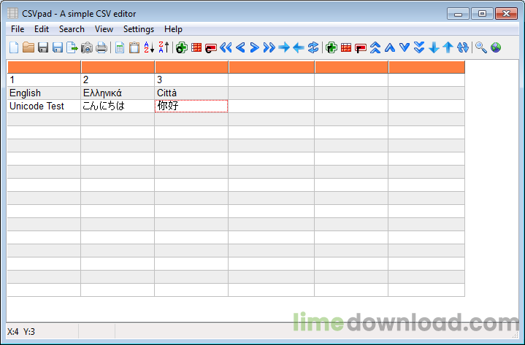525x345 pixels.
Task: Click the double down chevron icon
Action: pos(419,48)
